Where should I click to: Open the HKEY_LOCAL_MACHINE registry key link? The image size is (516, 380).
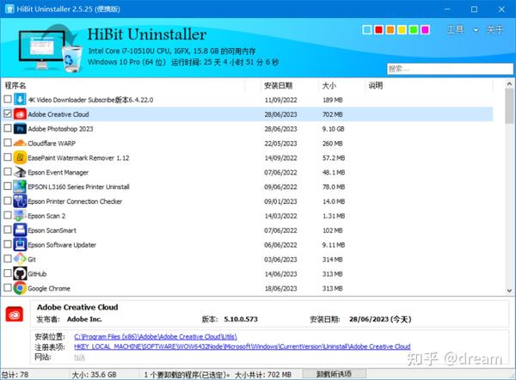(x=243, y=346)
